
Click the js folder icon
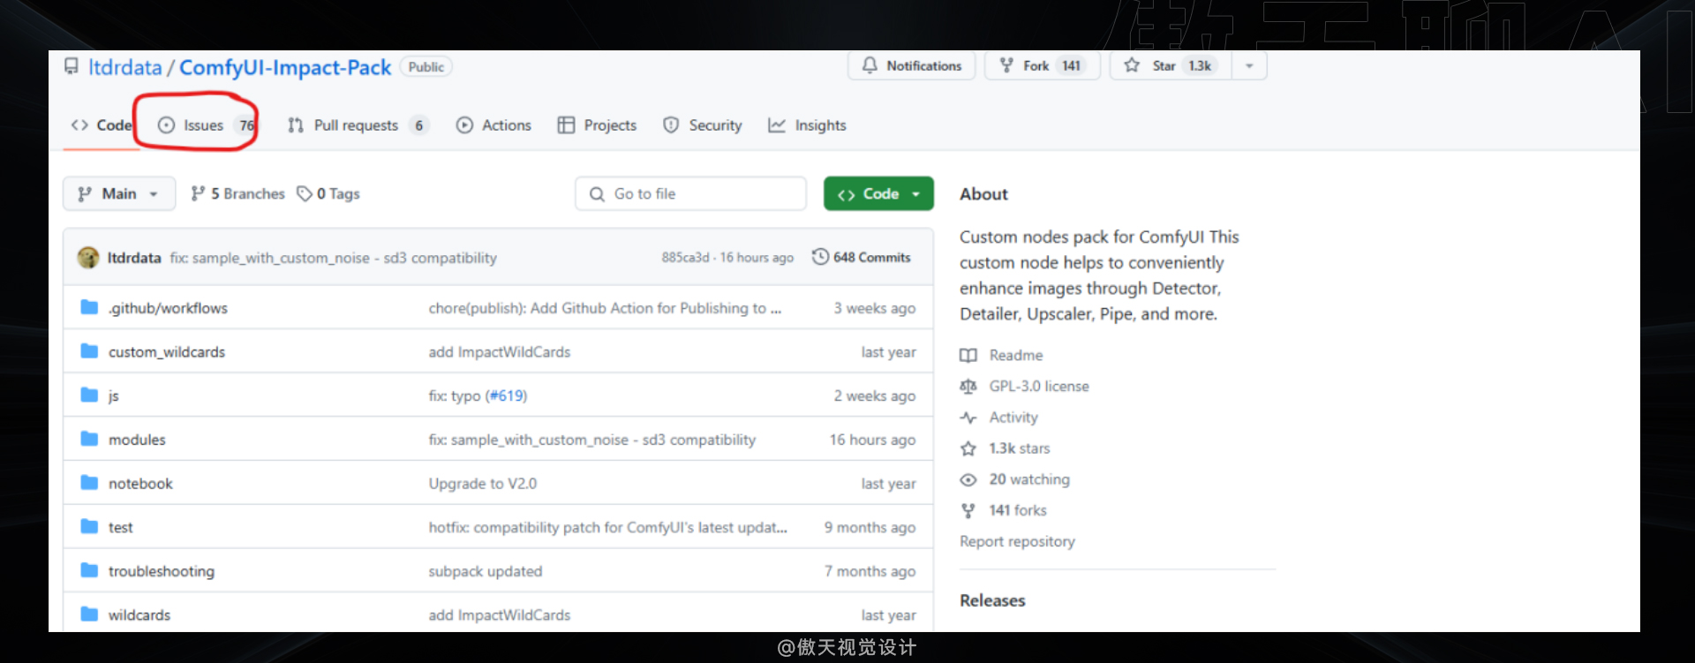[x=89, y=395]
